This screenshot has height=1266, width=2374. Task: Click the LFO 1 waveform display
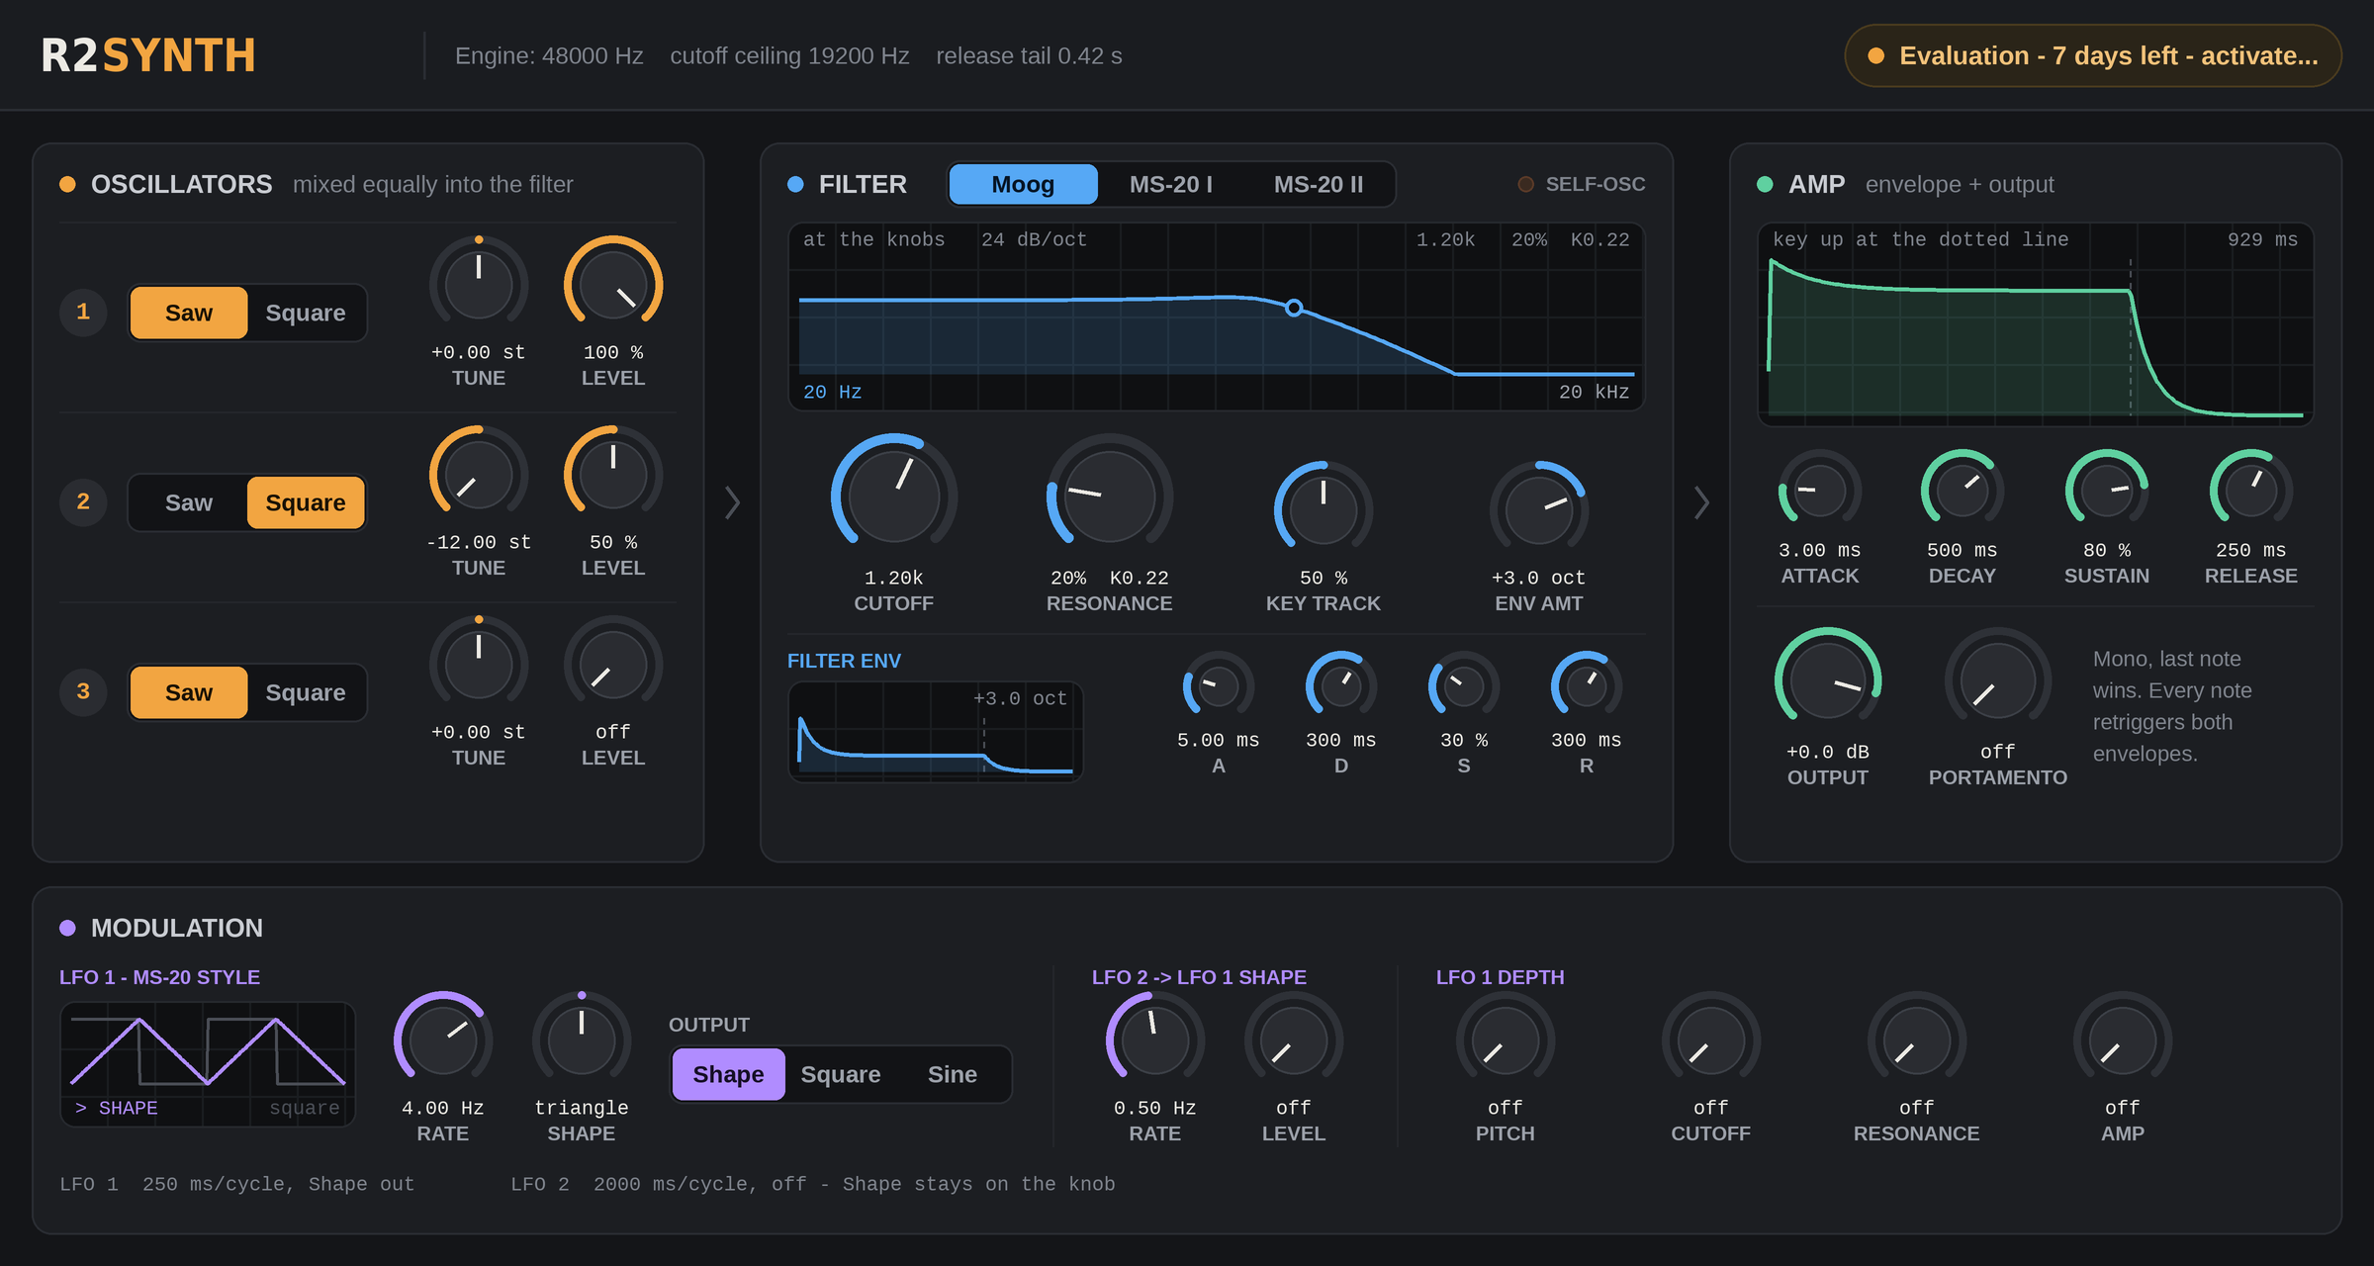pyautogui.click(x=208, y=1064)
